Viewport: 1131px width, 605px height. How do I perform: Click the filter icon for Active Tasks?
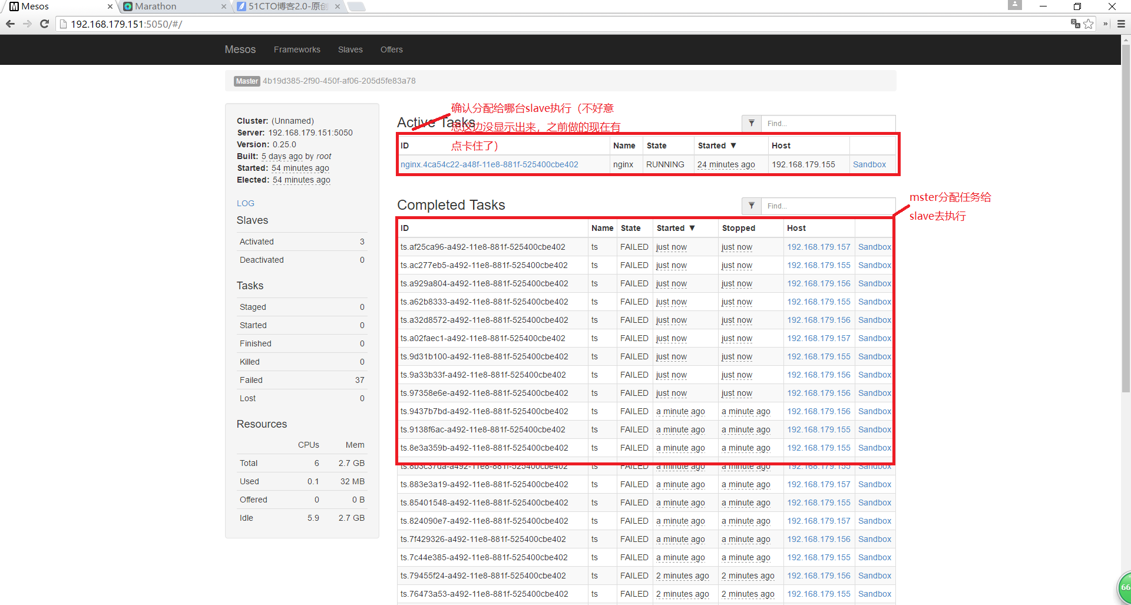point(752,123)
